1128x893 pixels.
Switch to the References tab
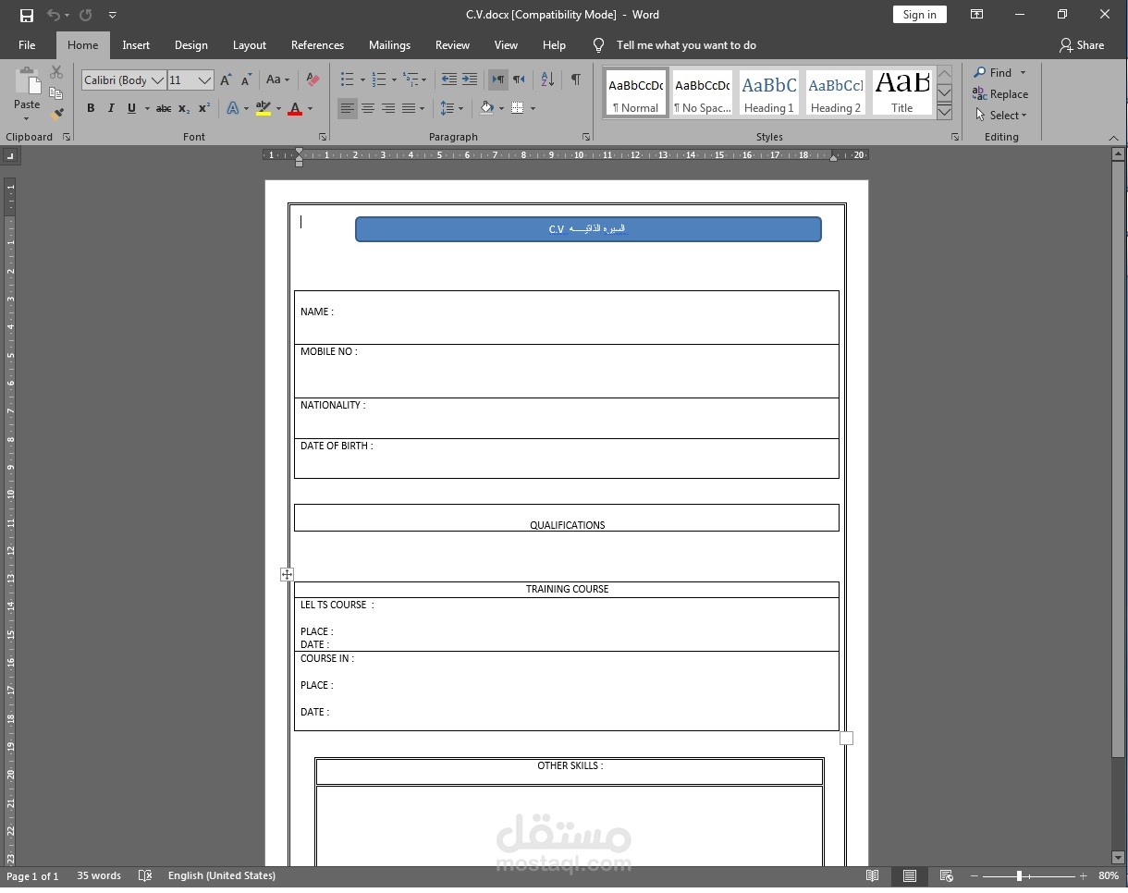pyautogui.click(x=317, y=45)
